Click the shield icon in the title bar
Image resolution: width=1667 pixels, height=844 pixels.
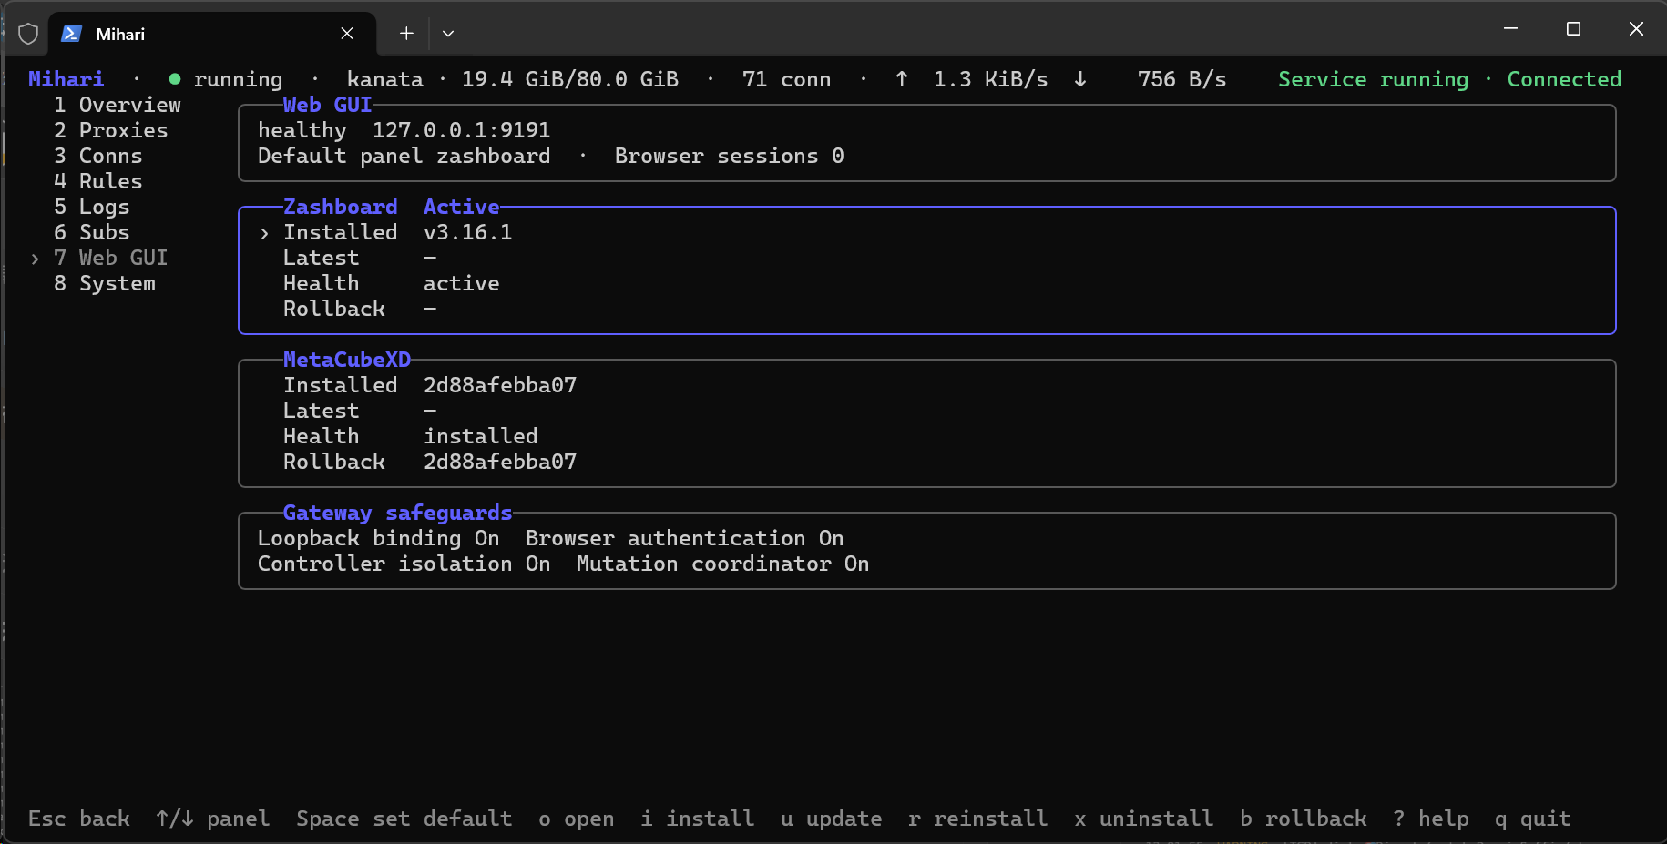(x=28, y=34)
